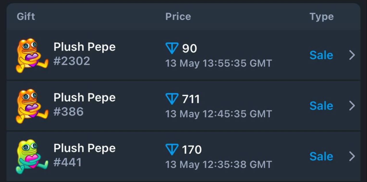This screenshot has width=367, height=182.
Task: Open chevron arrow on Plush Pepe #386 row
Action: [x=352, y=106]
